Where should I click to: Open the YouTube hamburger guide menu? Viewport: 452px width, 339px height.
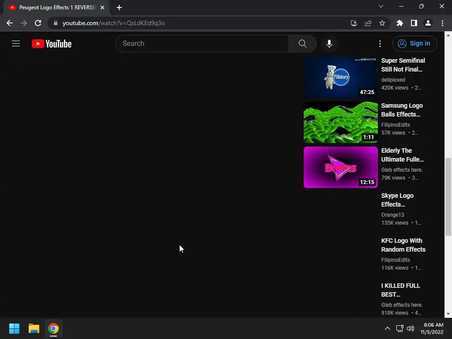(x=16, y=44)
